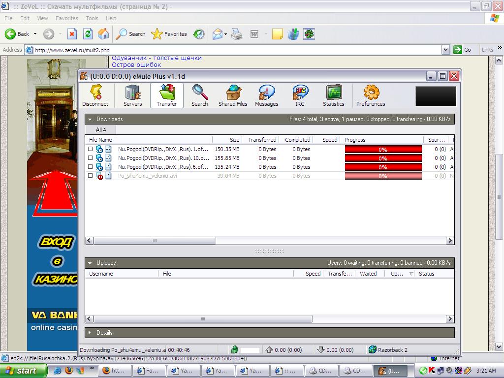The image size is (504, 378).
Task: Show eMule Statistics
Action: coord(333,95)
